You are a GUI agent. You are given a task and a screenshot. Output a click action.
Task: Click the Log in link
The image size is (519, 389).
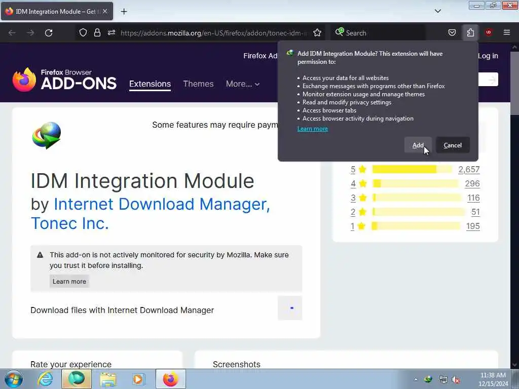pos(488,56)
